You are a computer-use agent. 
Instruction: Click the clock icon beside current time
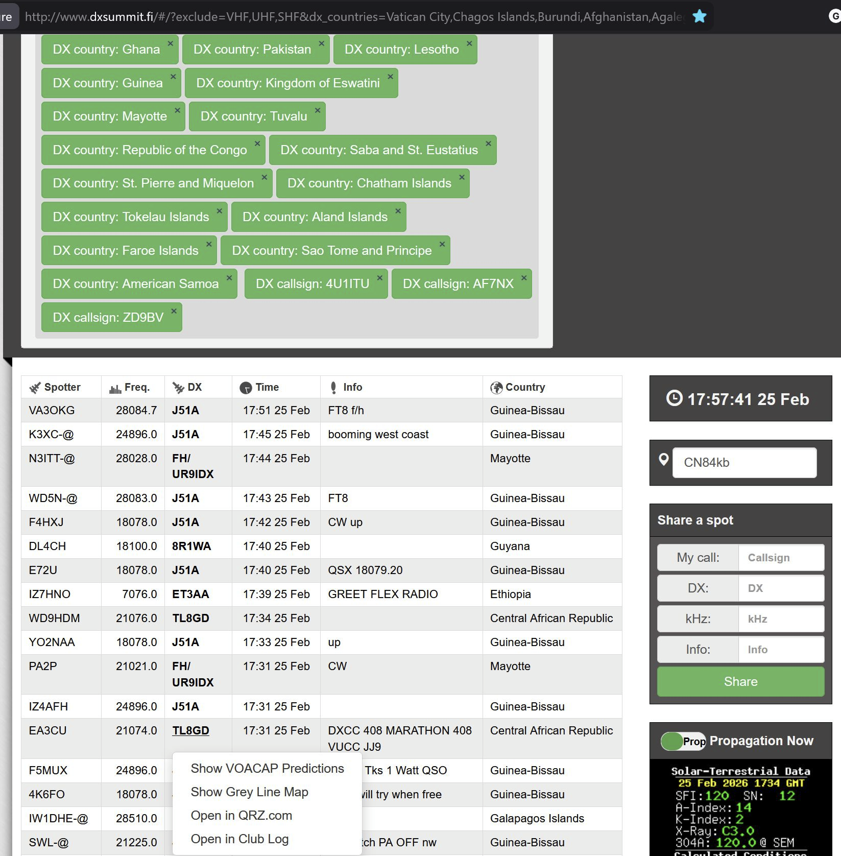click(x=674, y=398)
